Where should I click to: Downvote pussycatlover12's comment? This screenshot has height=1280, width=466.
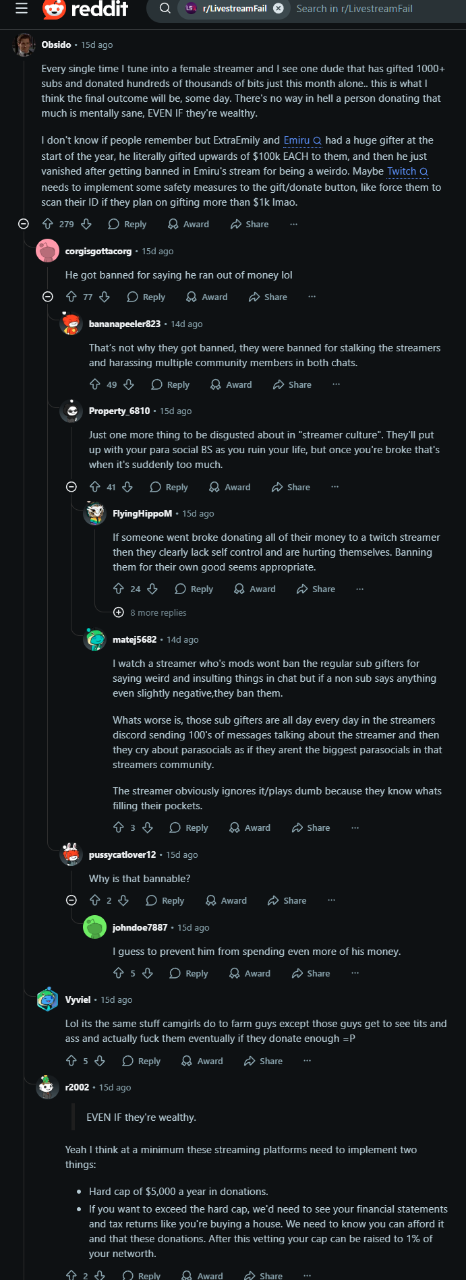[x=123, y=900]
